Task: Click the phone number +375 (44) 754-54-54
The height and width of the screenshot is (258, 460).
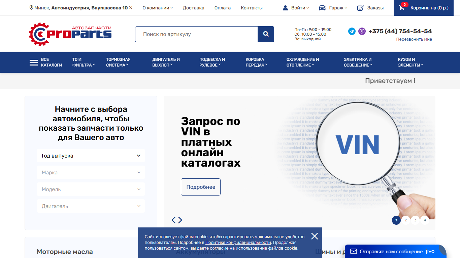Action: tap(400, 31)
